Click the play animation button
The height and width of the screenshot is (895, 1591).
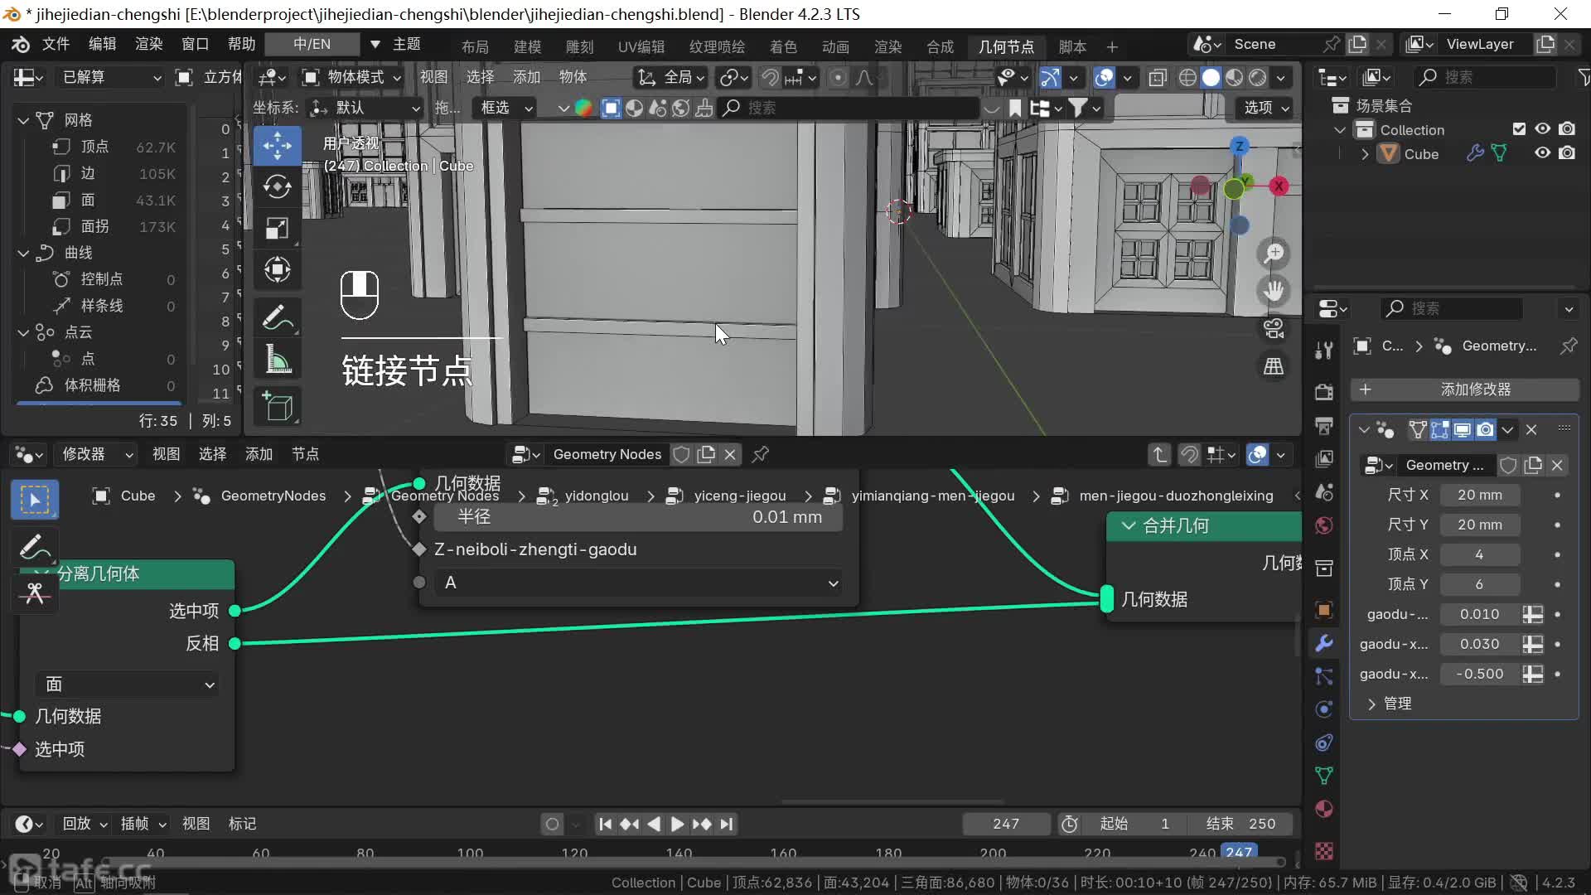coord(677,824)
